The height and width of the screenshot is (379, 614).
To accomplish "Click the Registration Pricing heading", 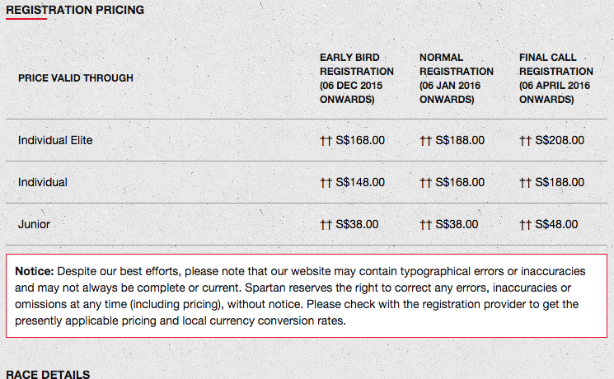I will [75, 10].
